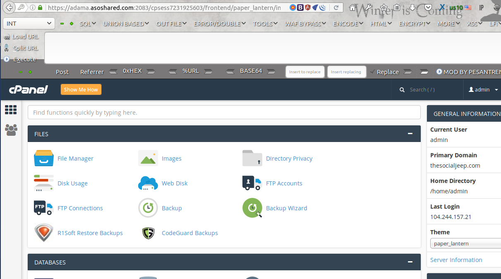The image size is (501, 279).
Task: Collapse the FILES section
Action: pyautogui.click(x=410, y=134)
